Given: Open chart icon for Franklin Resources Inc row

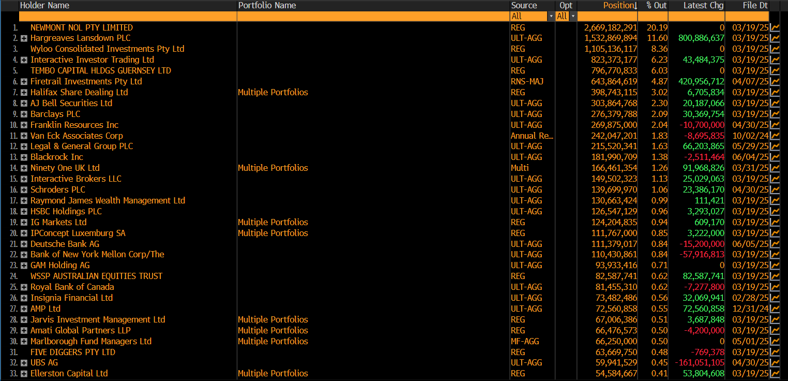Looking at the screenshot, I should point(775,125).
